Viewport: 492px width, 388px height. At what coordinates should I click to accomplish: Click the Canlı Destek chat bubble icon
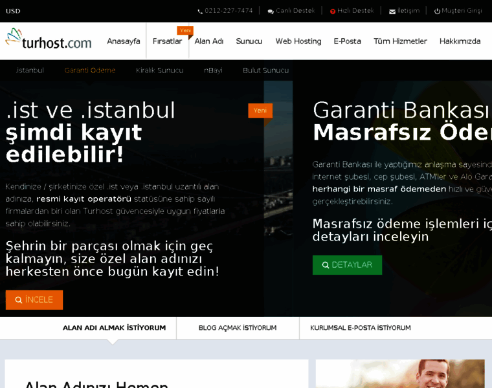(x=271, y=12)
